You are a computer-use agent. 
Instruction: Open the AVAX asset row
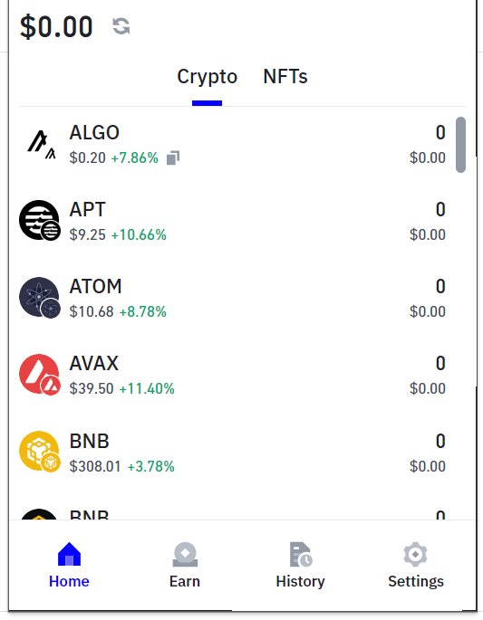(x=237, y=375)
